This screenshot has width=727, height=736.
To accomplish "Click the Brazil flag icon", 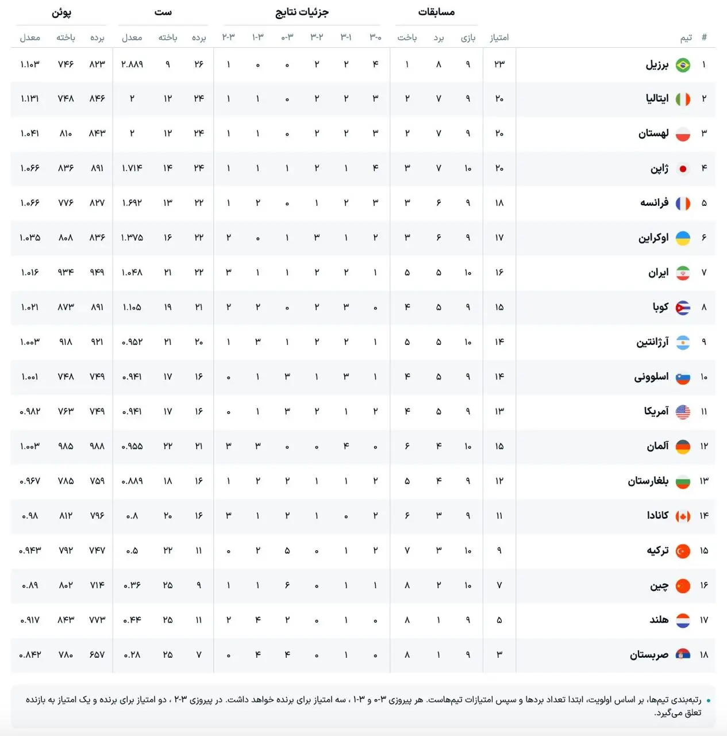I will click(x=683, y=65).
